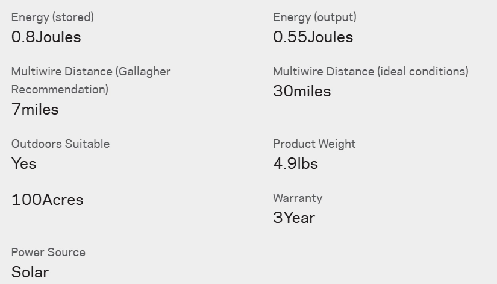Select the 30miles distance value
Screen dimensions: 497x284
coord(302,92)
